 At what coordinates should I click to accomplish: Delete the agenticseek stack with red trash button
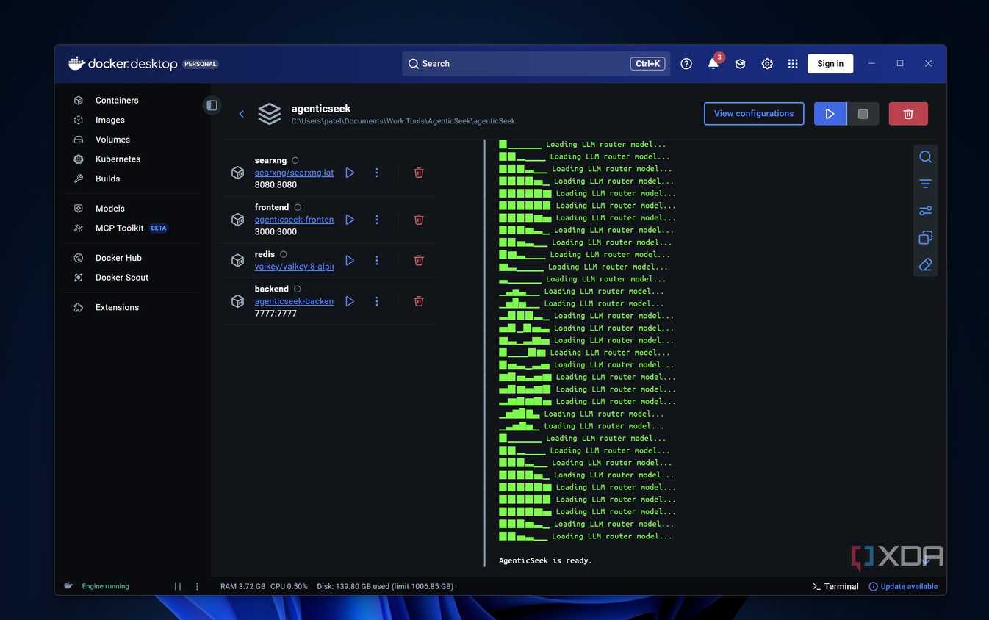(908, 114)
